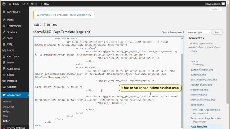Open options.php template
This screenshot has width=230, height=129.
197,105
